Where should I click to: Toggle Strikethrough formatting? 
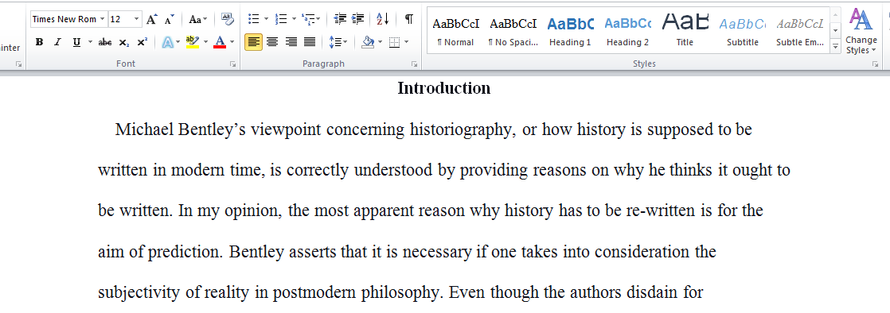click(105, 42)
